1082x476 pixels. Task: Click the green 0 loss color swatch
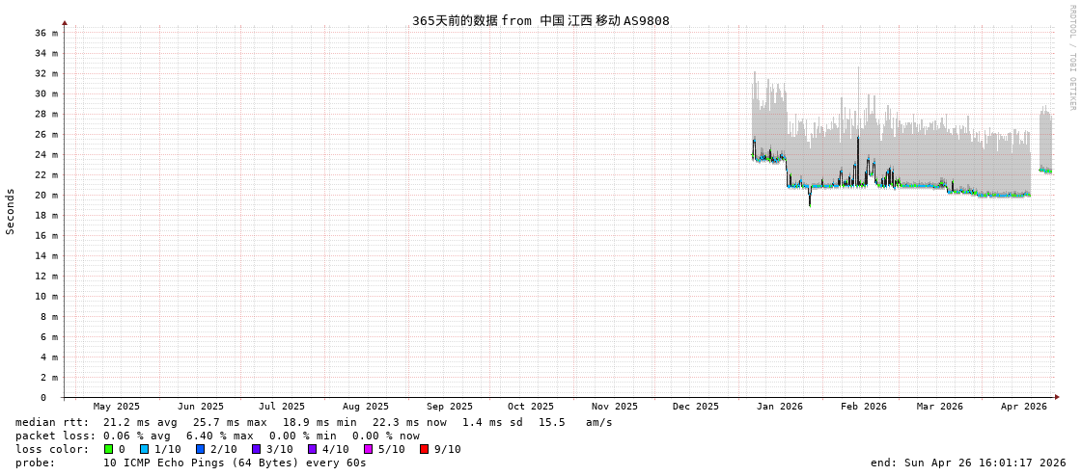[x=109, y=449]
